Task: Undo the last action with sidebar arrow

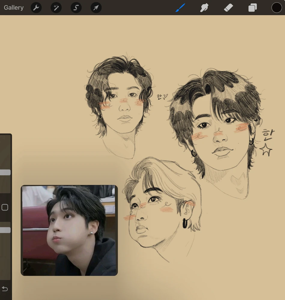Action: click(5, 289)
